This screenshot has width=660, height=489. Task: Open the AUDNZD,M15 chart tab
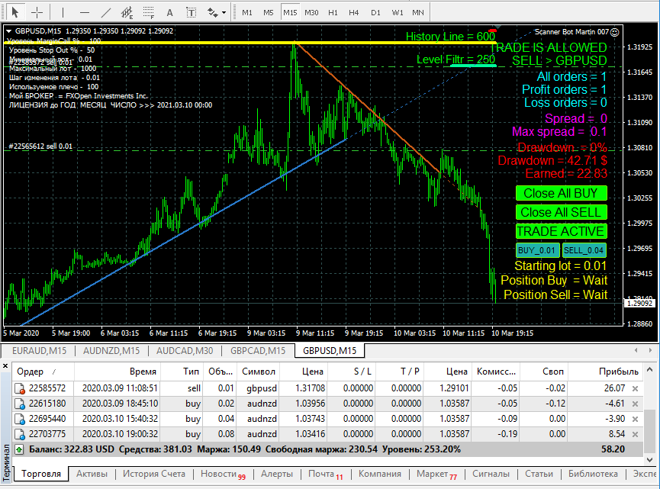[x=111, y=351]
